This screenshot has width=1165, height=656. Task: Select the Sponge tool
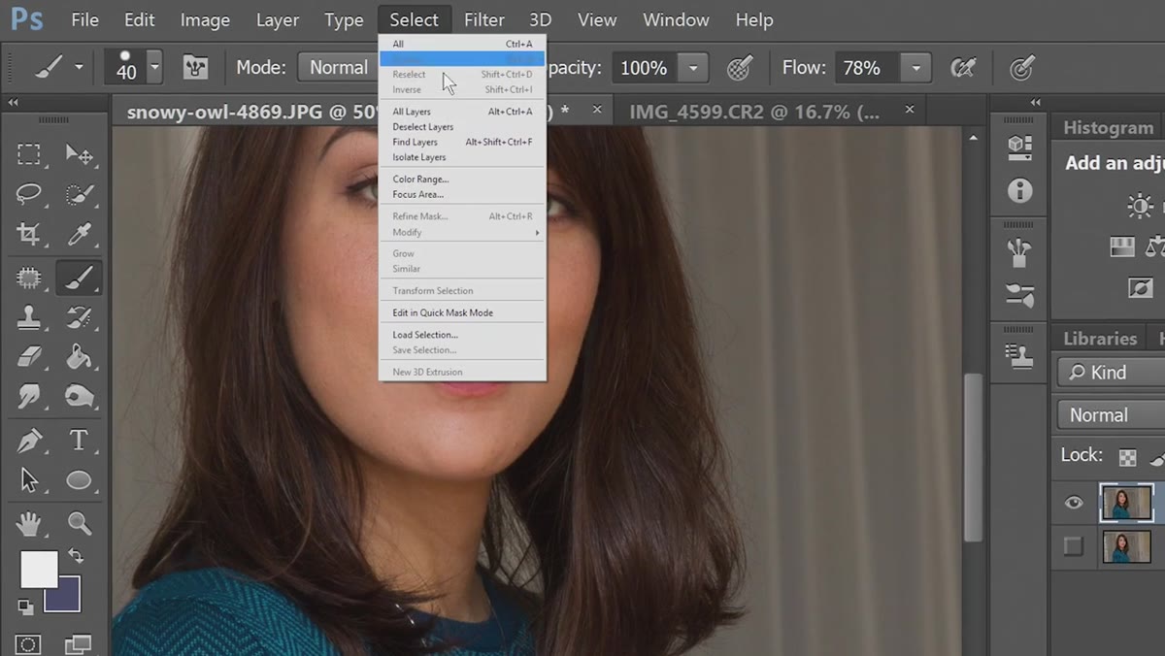(79, 397)
